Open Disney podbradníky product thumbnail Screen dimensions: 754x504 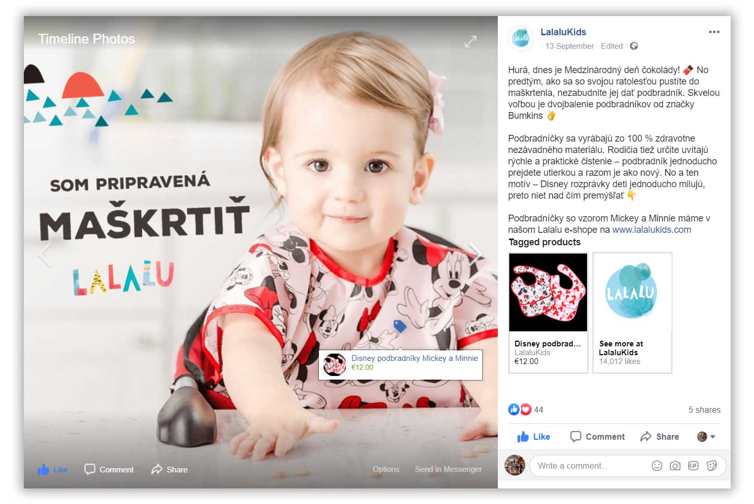pos(548,292)
